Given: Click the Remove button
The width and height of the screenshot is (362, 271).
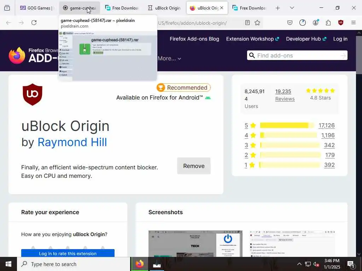Looking at the screenshot, I should [194, 166].
